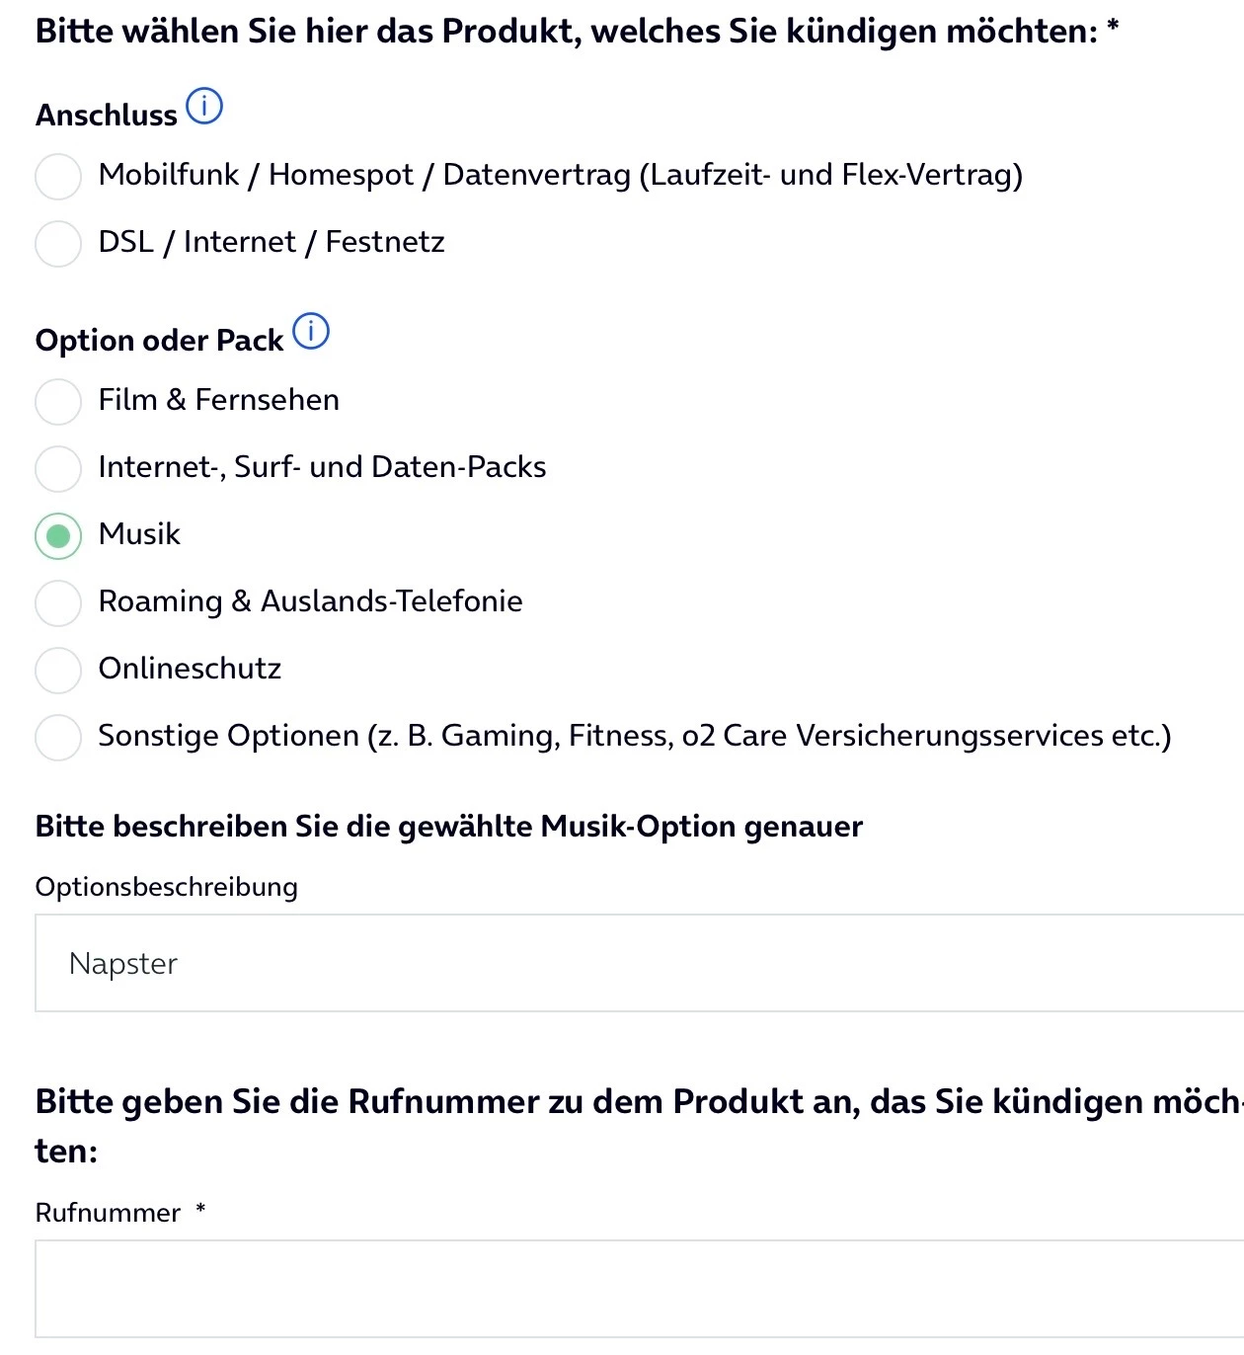Click the selected Musik radio button
1244x1355 pixels.
point(58,536)
